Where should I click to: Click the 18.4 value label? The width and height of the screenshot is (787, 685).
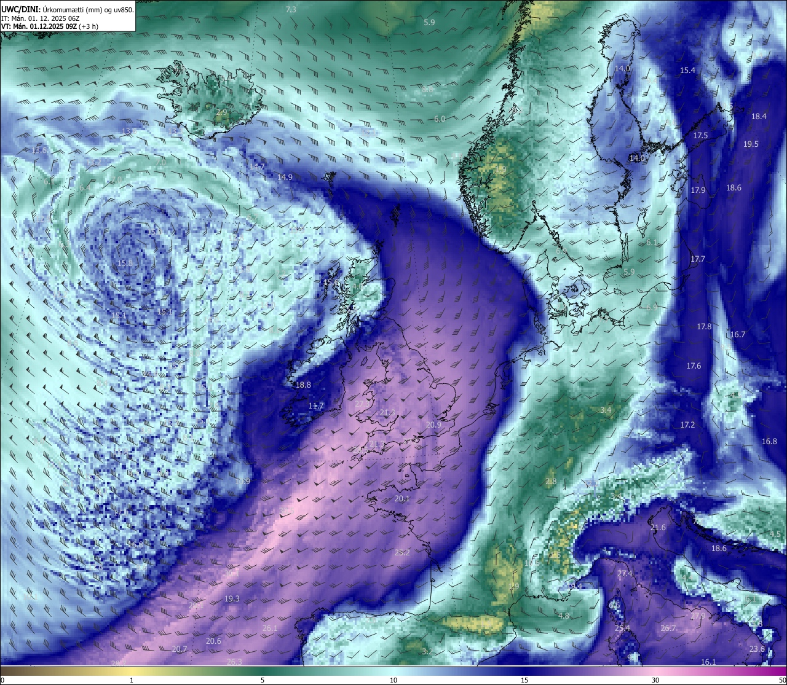point(759,116)
